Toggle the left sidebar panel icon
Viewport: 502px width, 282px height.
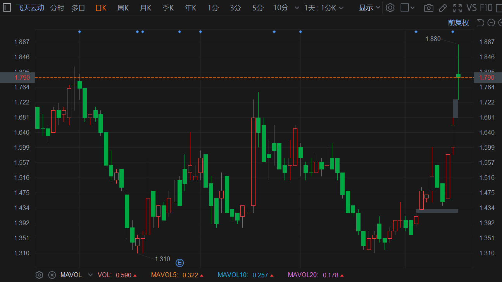pos(7,8)
